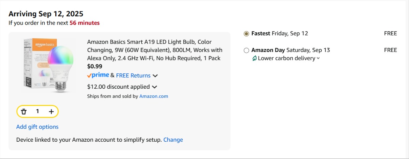Click the plus icon to increase quantity
The width and height of the screenshot is (409, 159).
click(51, 111)
